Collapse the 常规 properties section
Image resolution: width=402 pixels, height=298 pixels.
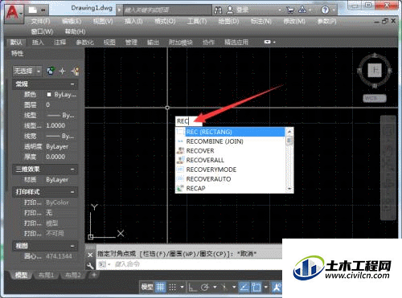(x=72, y=84)
